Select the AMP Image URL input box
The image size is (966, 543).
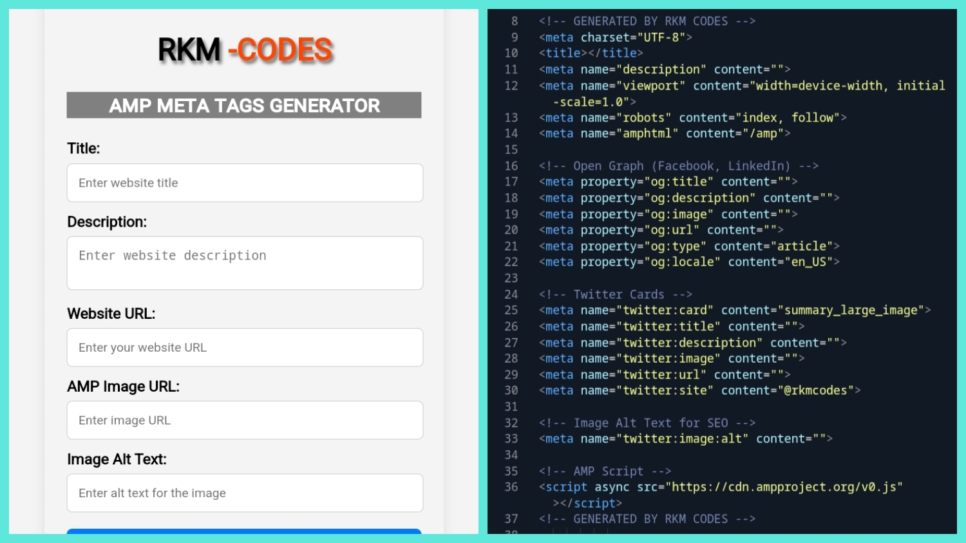[245, 421]
